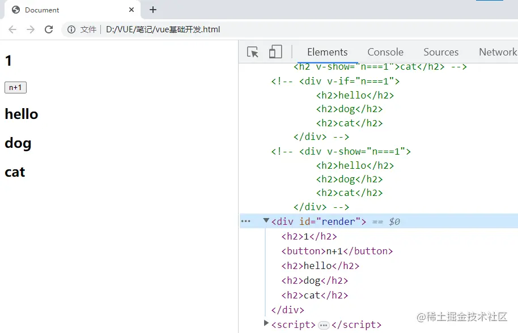The image size is (518, 333).
Task: Select the closing </div> of the render div
Action: [287, 310]
